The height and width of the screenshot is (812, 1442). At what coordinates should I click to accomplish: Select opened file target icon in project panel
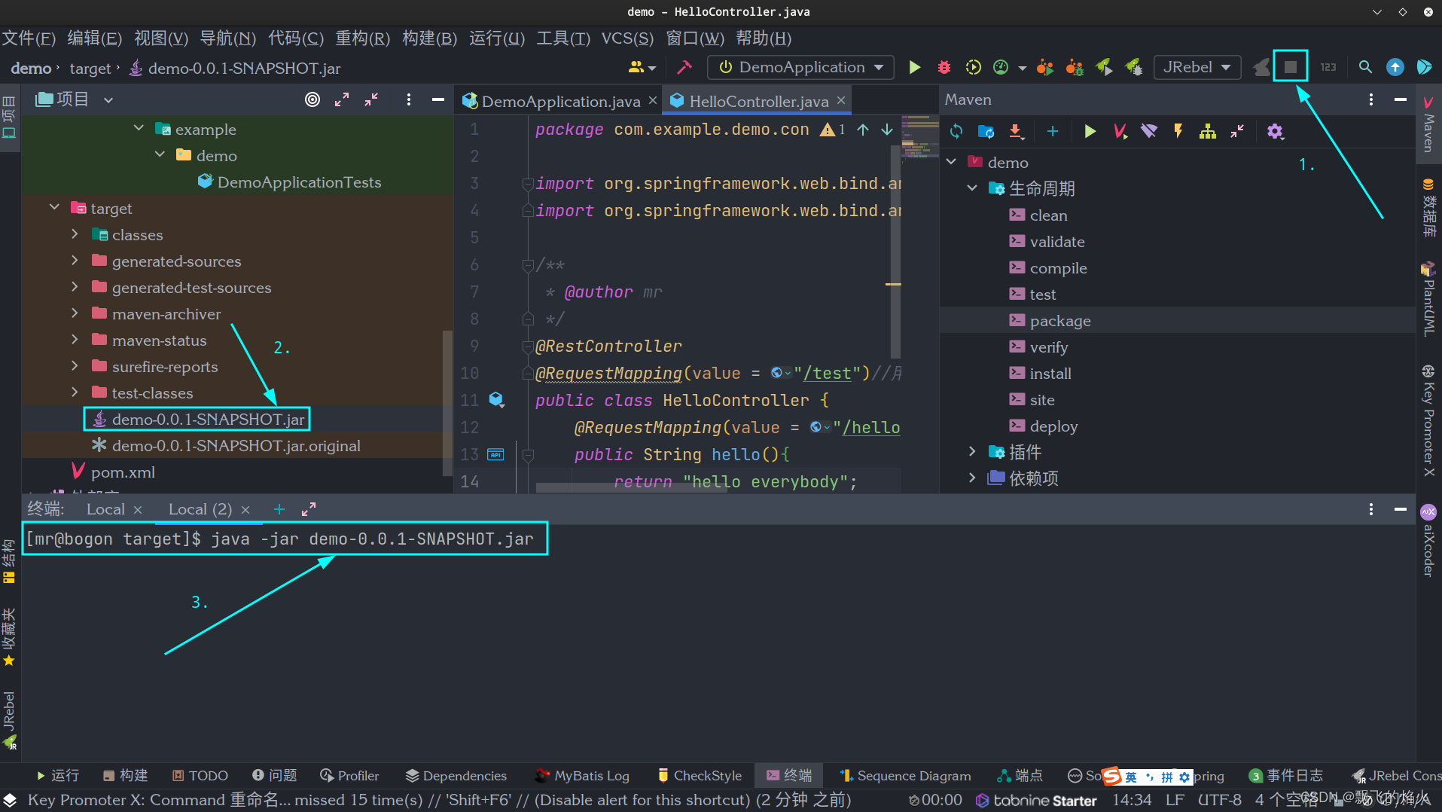click(x=312, y=99)
